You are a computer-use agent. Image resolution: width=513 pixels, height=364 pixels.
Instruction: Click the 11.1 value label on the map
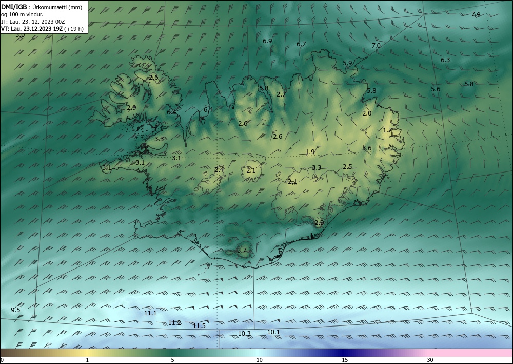pyautogui.click(x=150, y=313)
